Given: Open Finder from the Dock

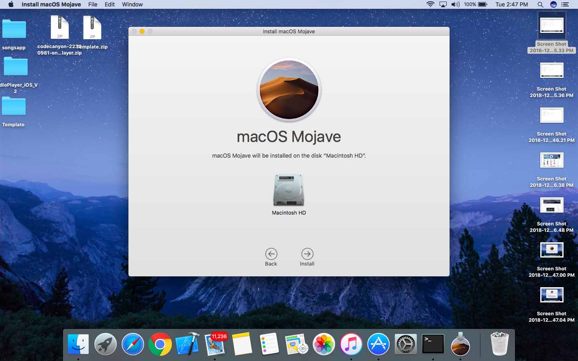Looking at the screenshot, I should [78, 344].
